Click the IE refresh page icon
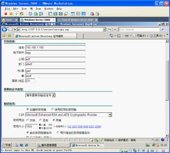Image resolution: width=170 pixels, height=153 pixels. point(109,29)
